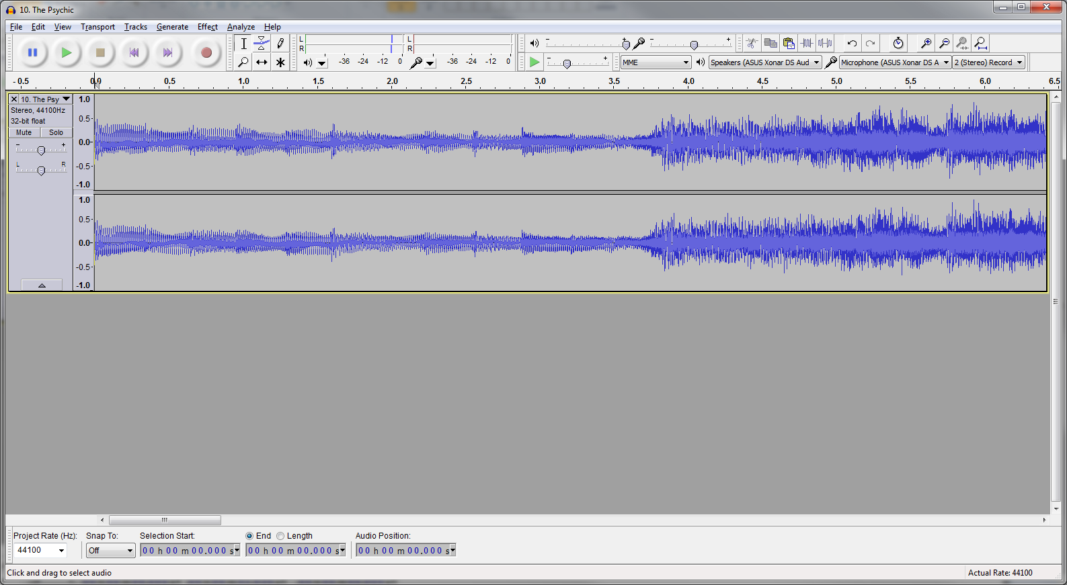Open the MME audio host dropdown
The width and height of the screenshot is (1067, 585).
656,62
